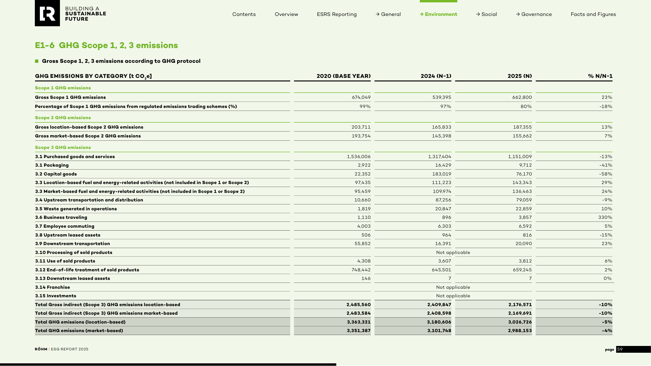Navigate to the Social chapter
The width and height of the screenshot is (651, 366).
[x=487, y=14]
